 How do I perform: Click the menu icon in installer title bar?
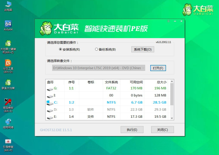point(169,21)
